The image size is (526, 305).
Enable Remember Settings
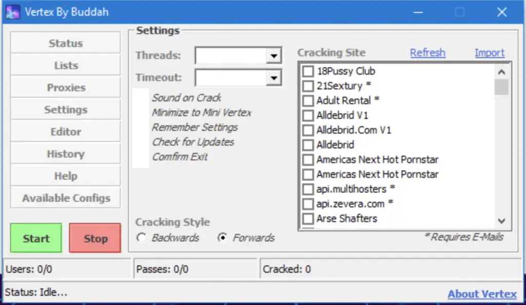[x=195, y=127]
